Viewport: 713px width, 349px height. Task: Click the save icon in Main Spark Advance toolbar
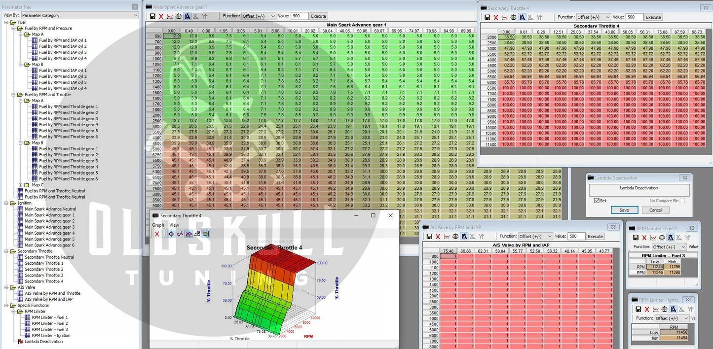(152, 16)
